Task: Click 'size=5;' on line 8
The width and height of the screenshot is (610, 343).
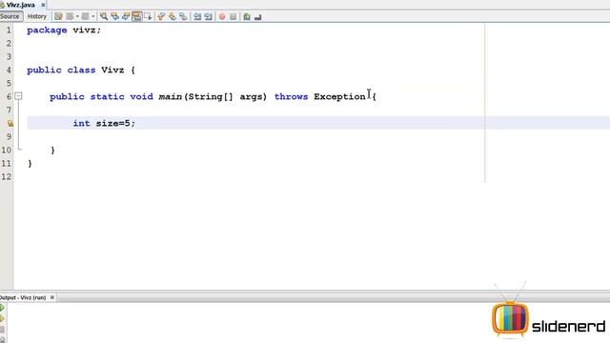Action: 115,123
